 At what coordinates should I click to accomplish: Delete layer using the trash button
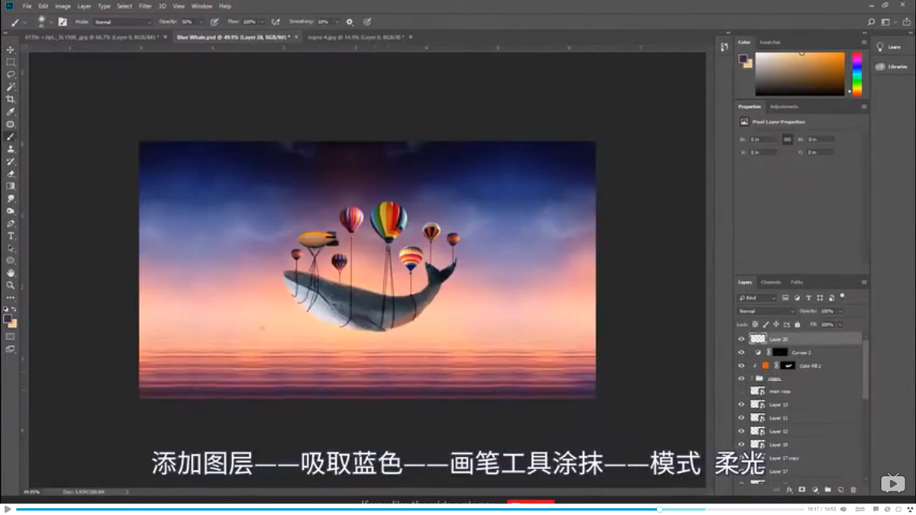pyautogui.click(x=853, y=489)
